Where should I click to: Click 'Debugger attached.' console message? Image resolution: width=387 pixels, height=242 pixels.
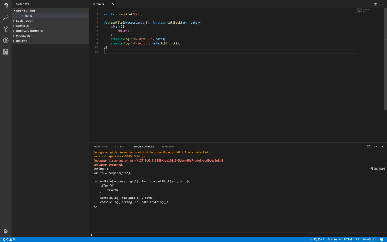[108, 165]
